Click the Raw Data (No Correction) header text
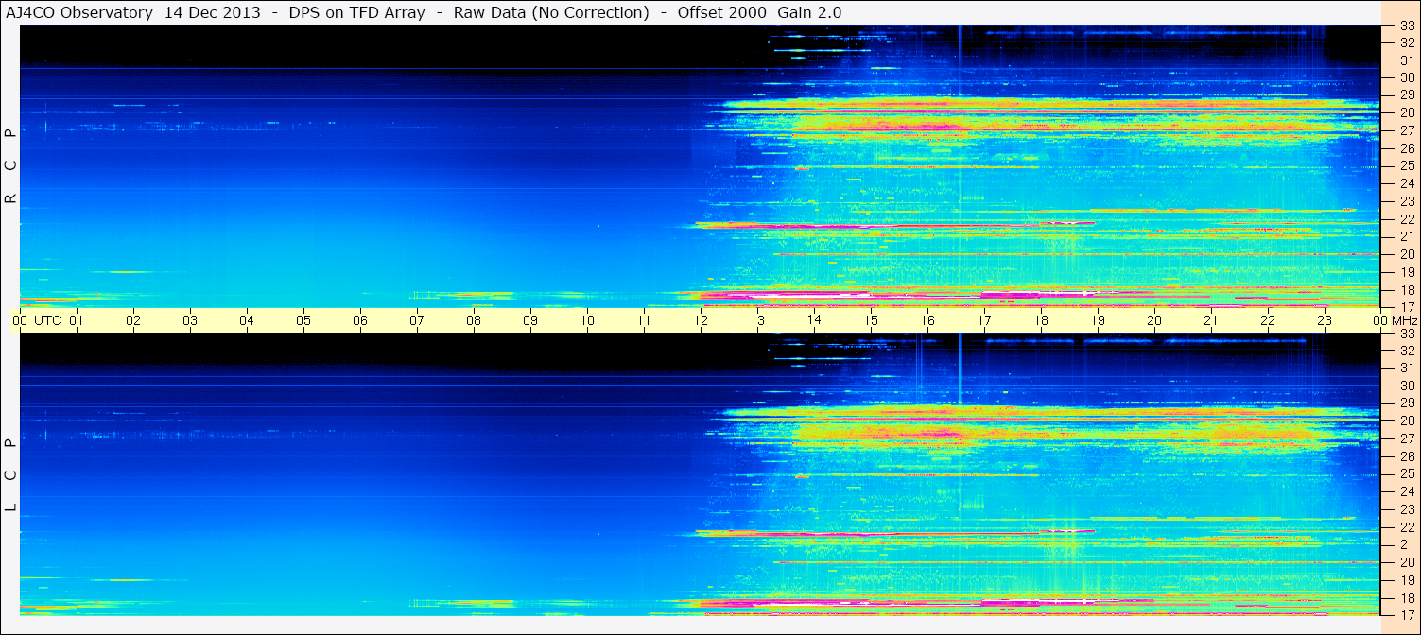 pyautogui.click(x=551, y=12)
